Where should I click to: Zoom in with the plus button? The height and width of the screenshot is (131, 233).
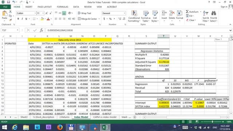pyautogui.click(x=223, y=122)
